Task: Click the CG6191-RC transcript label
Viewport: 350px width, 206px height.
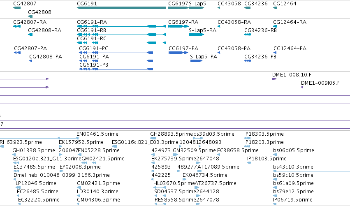Action: [x=92, y=39]
